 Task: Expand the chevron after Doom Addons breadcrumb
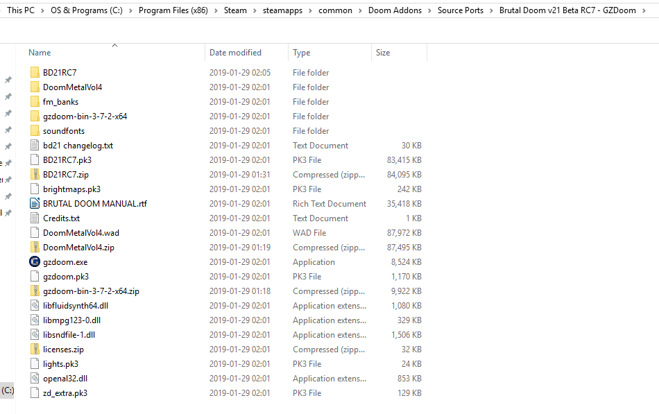[429, 10]
